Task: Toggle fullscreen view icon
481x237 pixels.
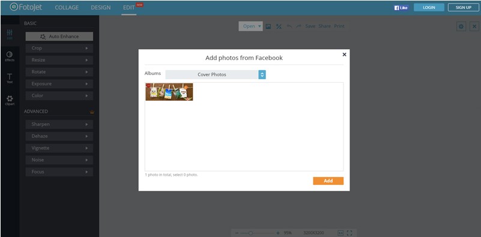Action: pos(349,233)
